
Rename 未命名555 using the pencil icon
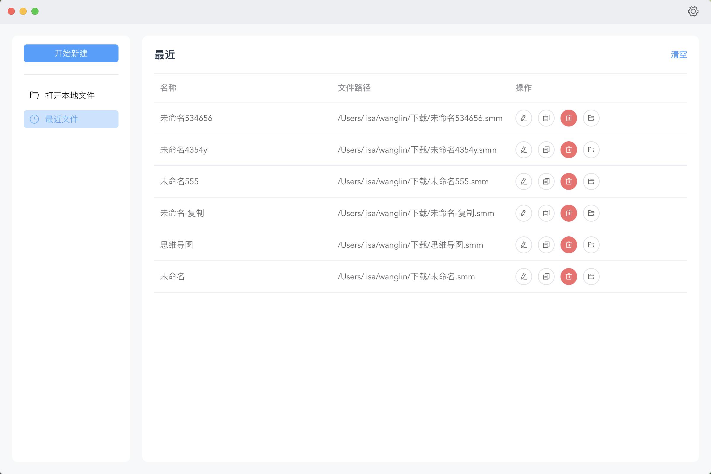[523, 181]
